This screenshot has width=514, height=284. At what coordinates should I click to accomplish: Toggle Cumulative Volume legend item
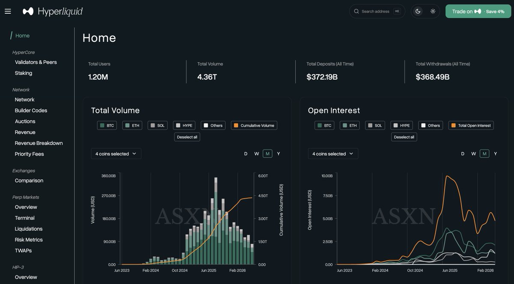[254, 125]
